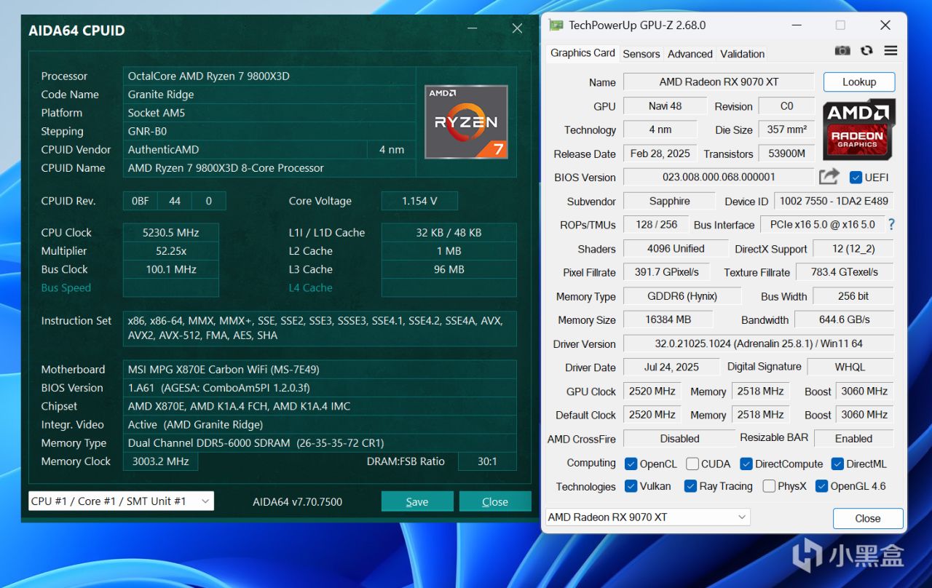This screenshot has height=588, width=932.
Task: Click the L3 Cache value 96 MB
Action: (x=449, y=269)
